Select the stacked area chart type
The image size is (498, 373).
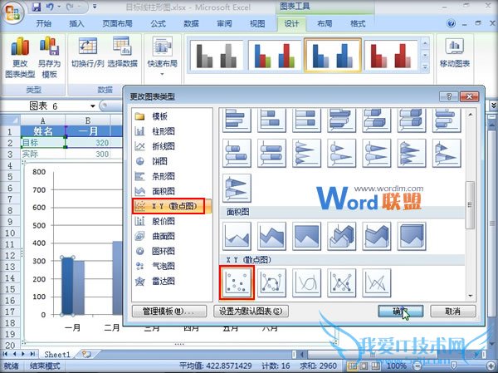click(271, 236)
